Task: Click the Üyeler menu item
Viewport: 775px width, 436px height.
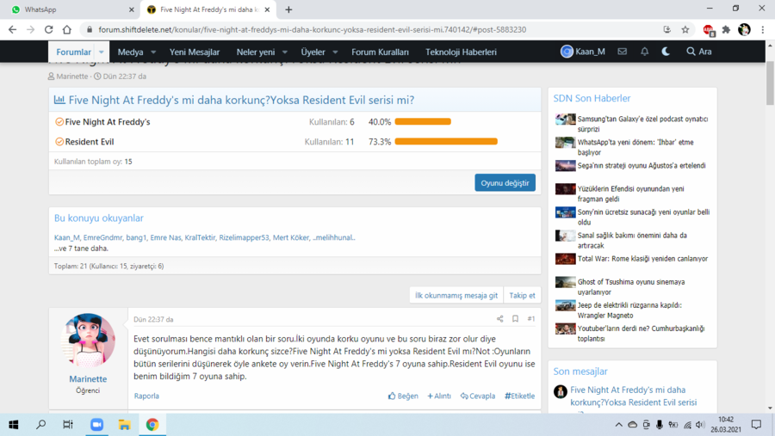Action: point(313,52)
